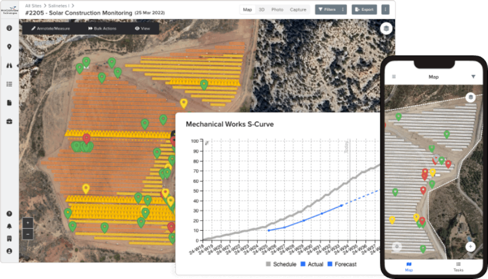The image size is (488, 279).
Task: Click the location pin sidebar icon
Action: coord(9,47)
